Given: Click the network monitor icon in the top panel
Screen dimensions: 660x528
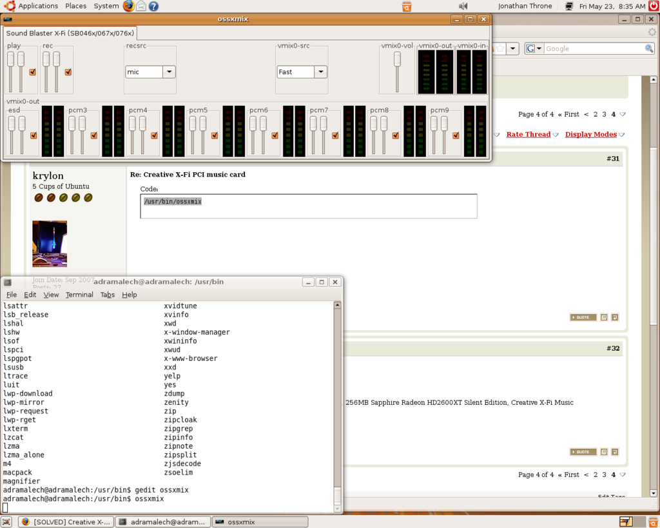Looking at the screenshot, I should [x=569, y=6].
